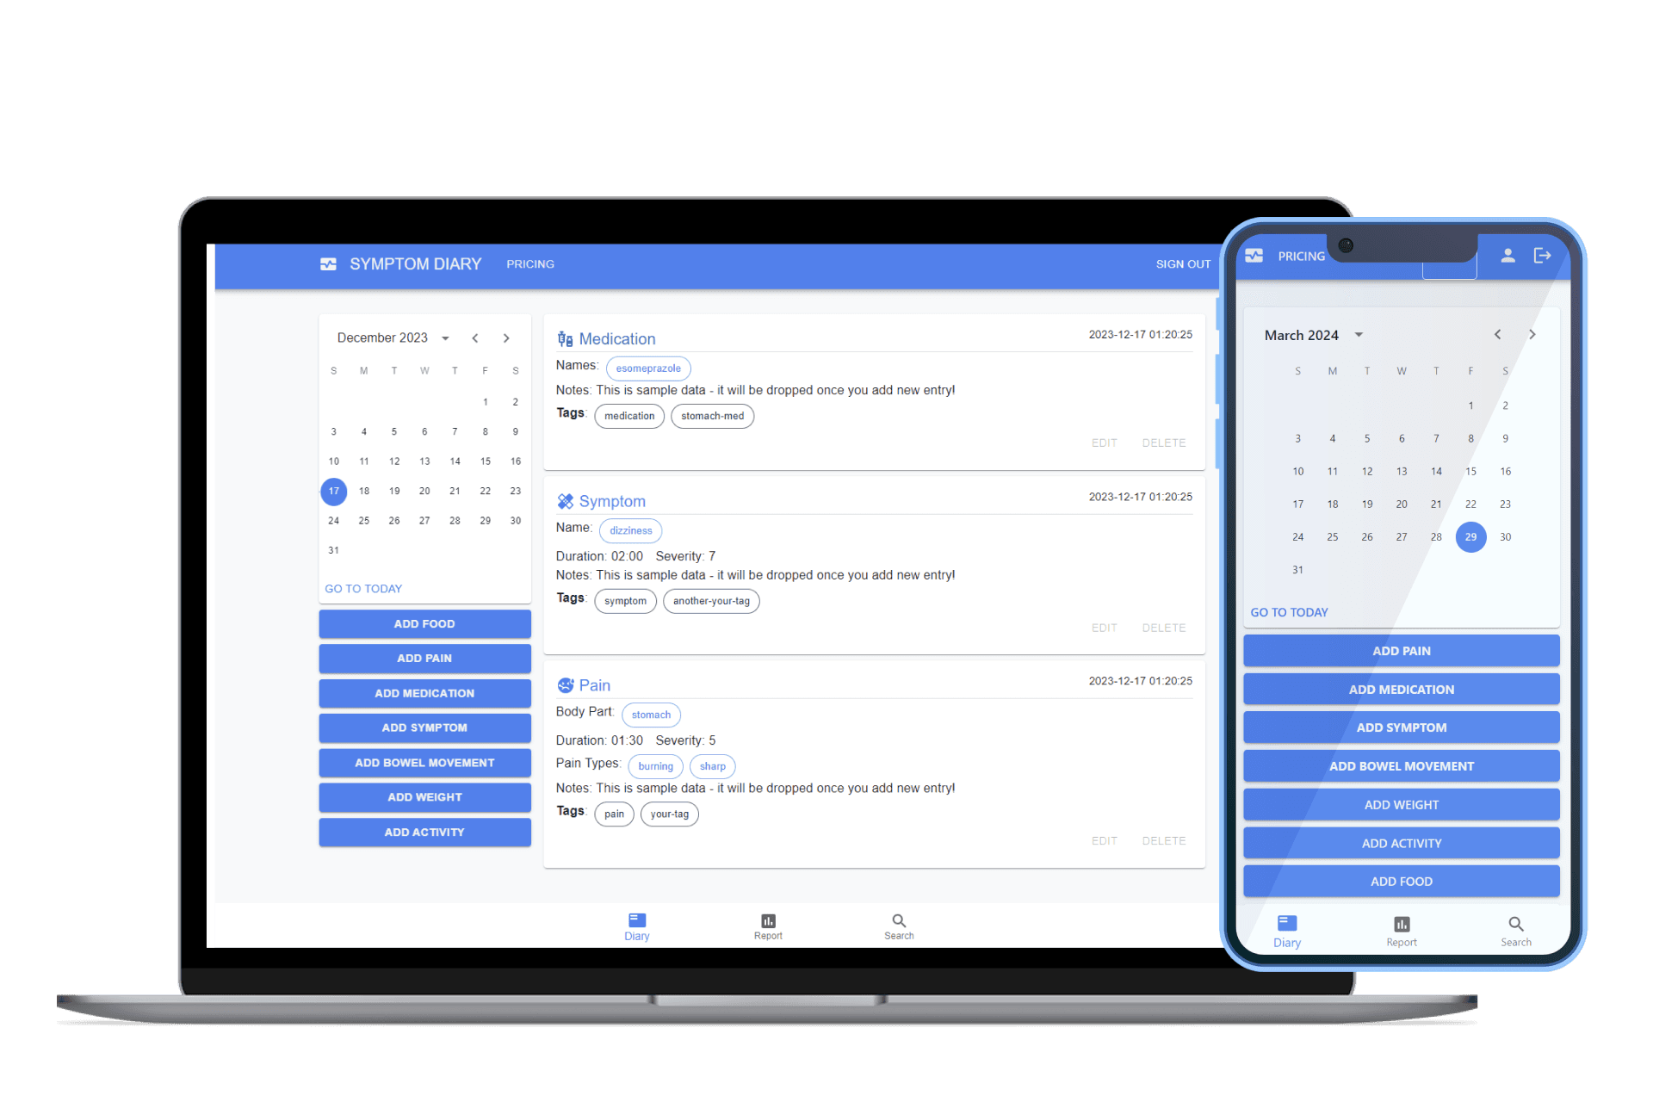Select the Diary tab on desktop
This screenshot has width=1653, height=1102.
(636, 927)
